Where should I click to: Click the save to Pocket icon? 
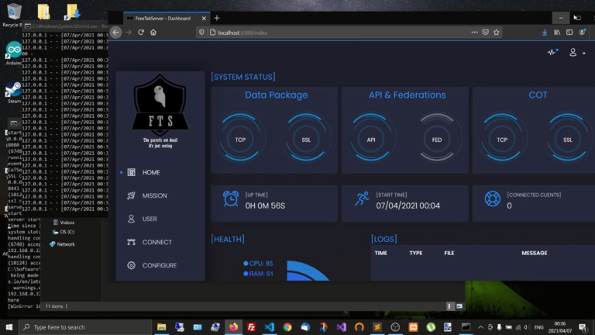click(485, 33)
